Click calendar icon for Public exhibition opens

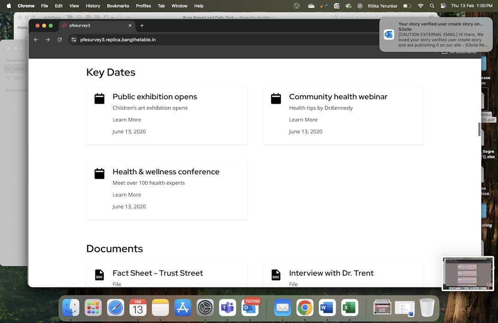click(x=100, y=99)
